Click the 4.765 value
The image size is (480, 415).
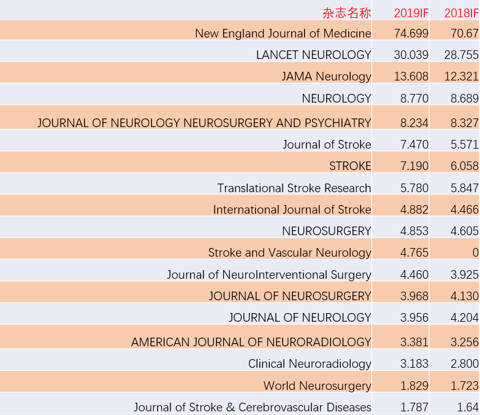click(414, 253)
